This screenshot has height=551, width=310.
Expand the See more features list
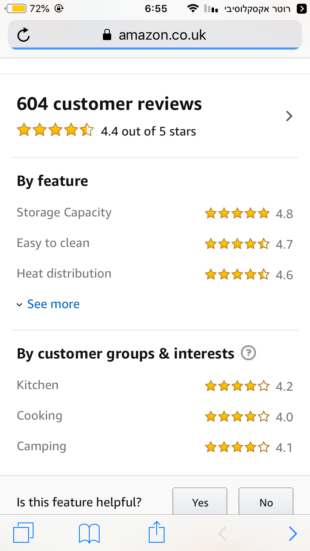(53, 304)
